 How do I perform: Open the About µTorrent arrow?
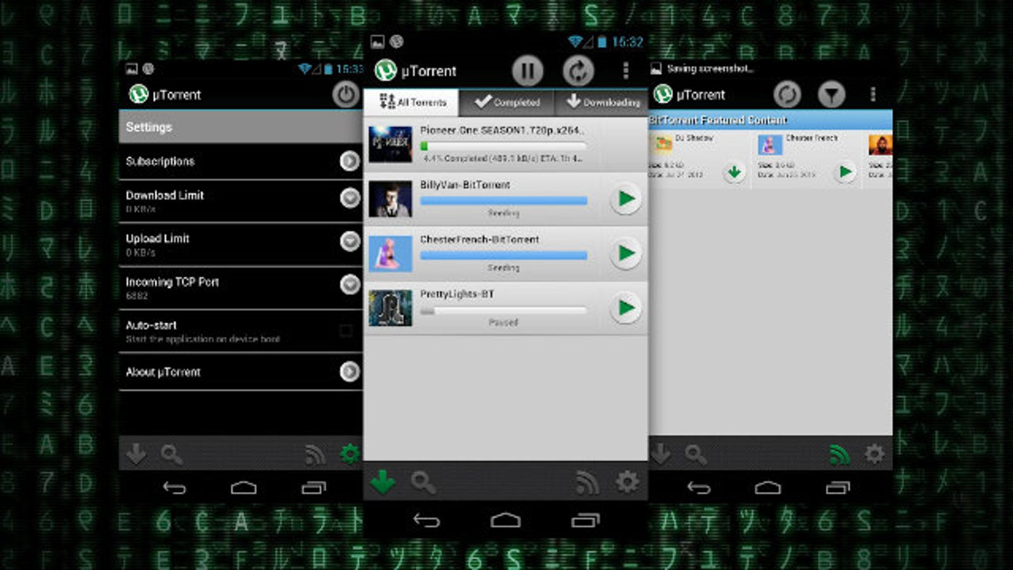click(349, 371)
